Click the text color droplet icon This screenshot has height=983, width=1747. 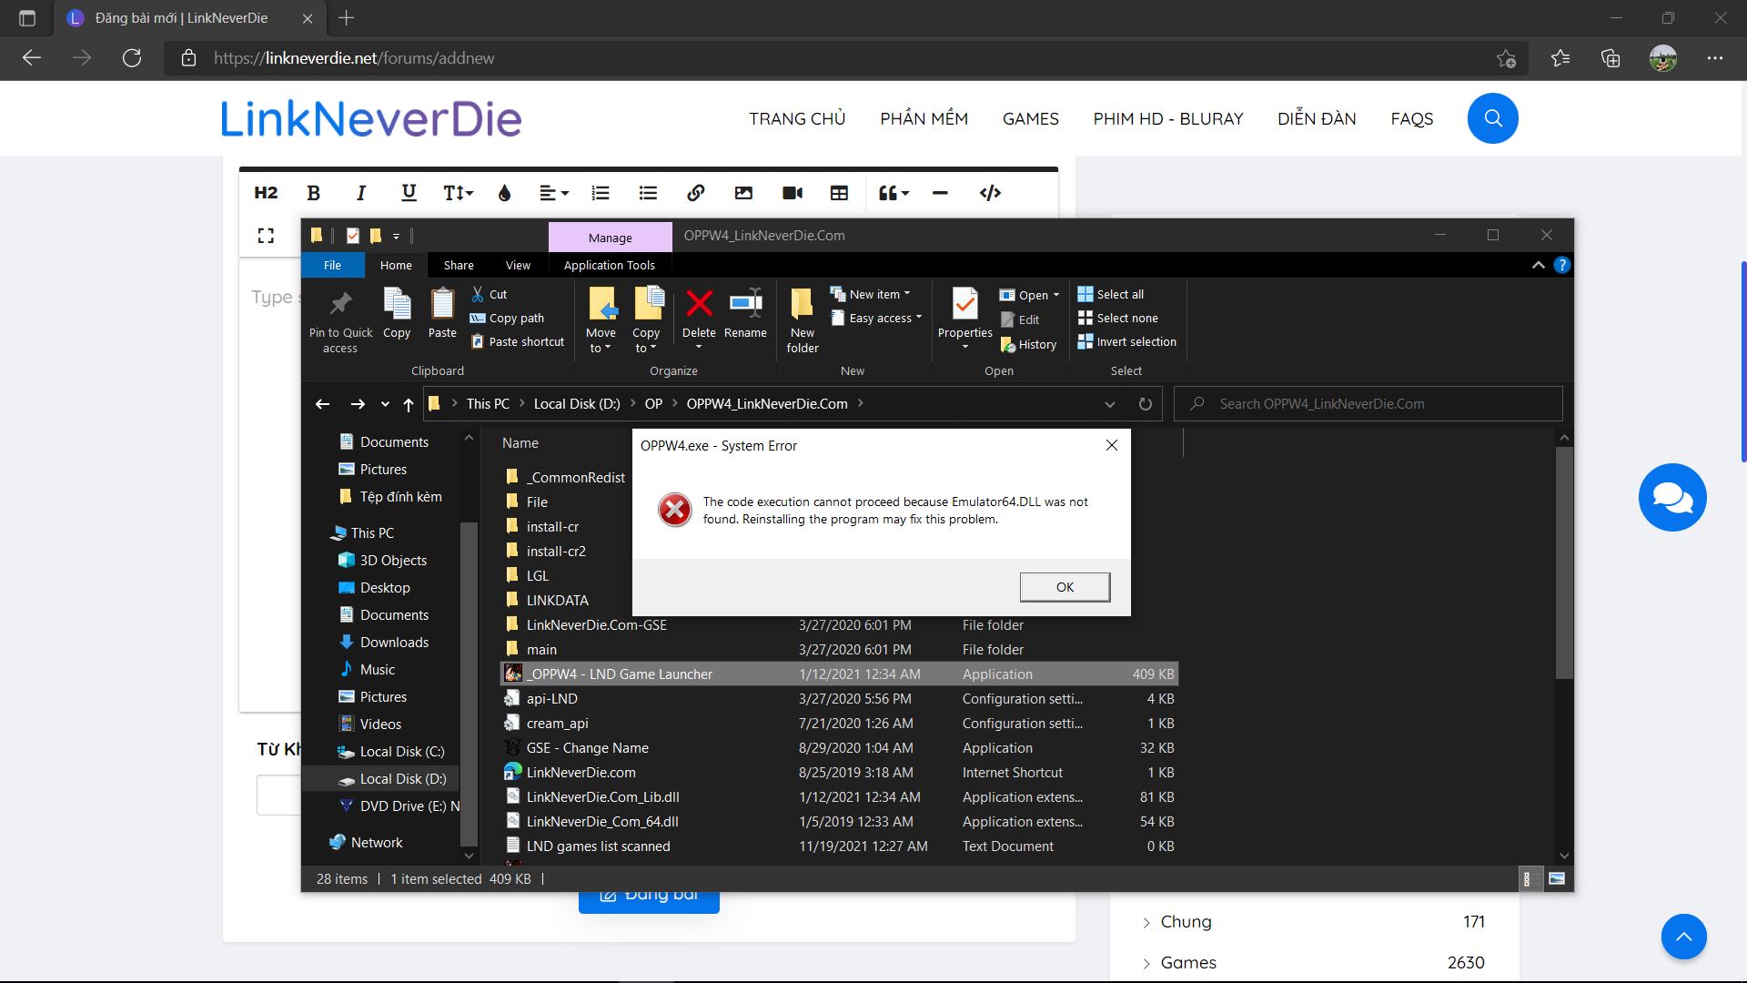pos(505,193)
